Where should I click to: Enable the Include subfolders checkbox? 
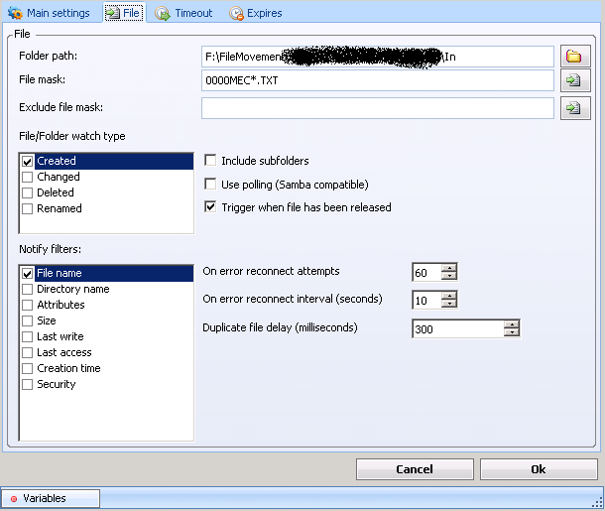[210, 161]
